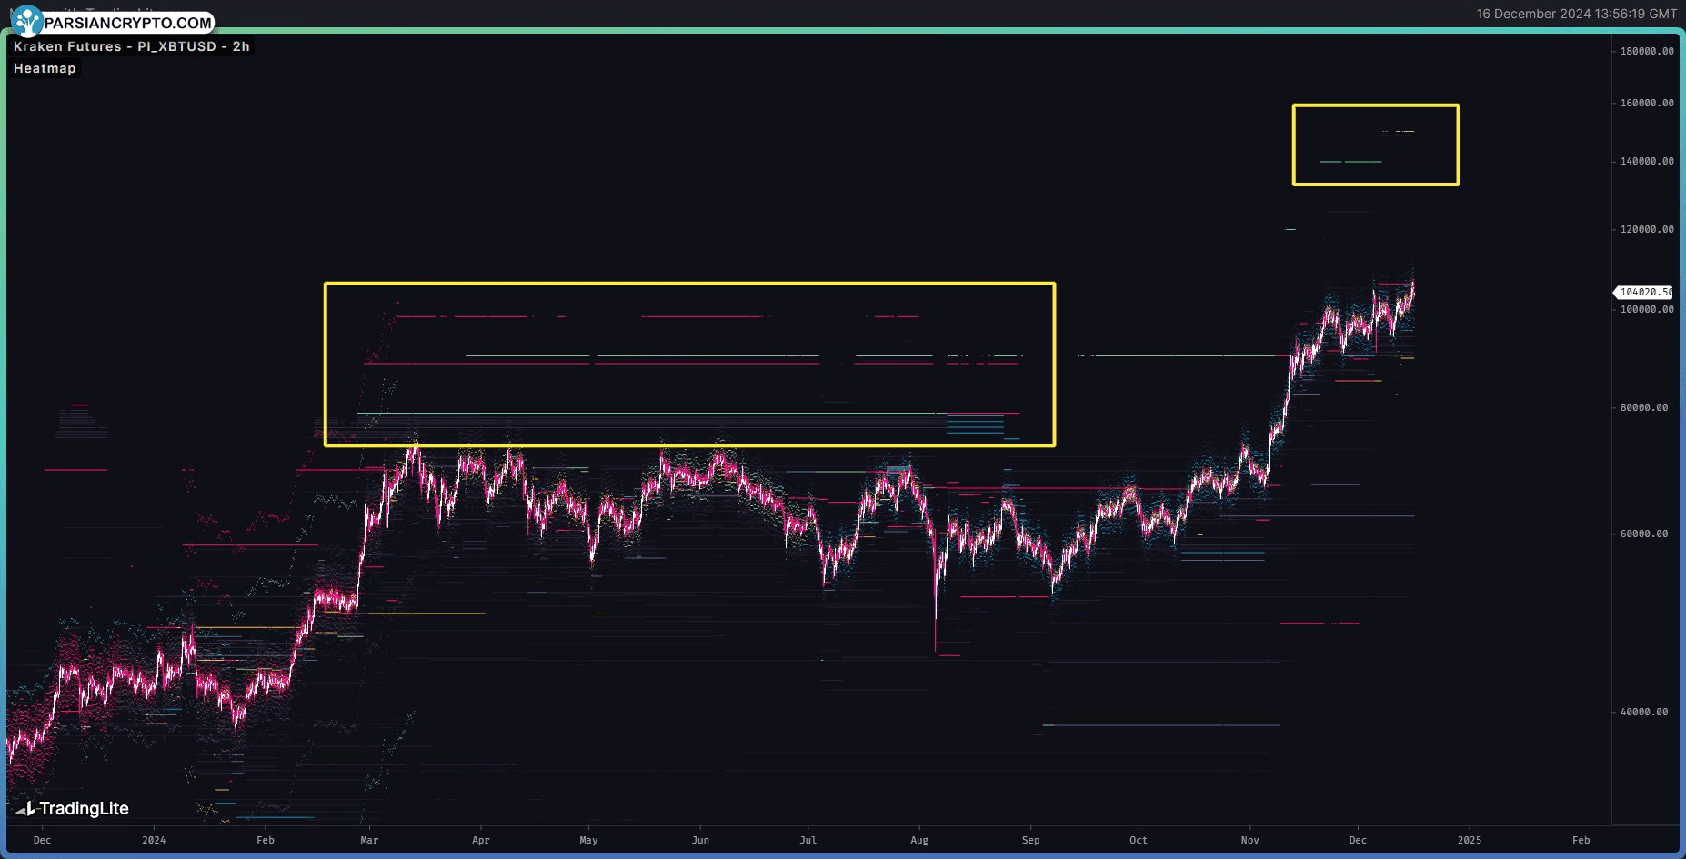The image size is (1686, 859).
Task: Click the 80000.00 price axis label
Action: pyautogui.click(x=1644, y=407)
